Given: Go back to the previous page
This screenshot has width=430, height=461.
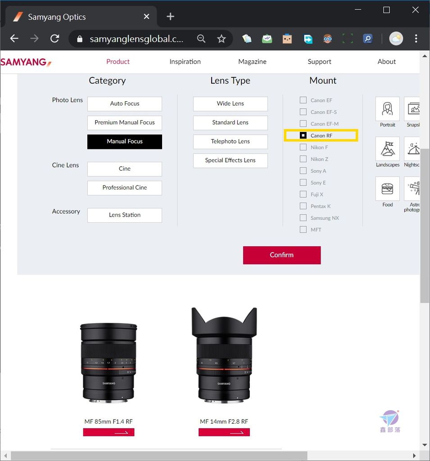Looking at the screenshot, I should 14,39.
